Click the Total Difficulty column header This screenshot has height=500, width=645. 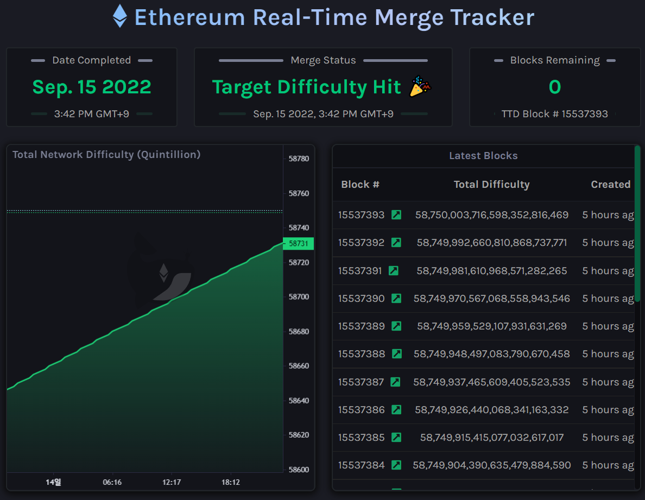491,185
